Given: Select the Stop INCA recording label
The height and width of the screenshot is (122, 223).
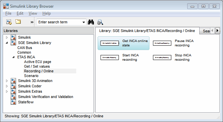Looking at the screenshot, I should 183,57.
